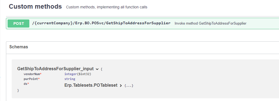Image resolution: width=279 pixels, height=101 pixels.
Task: Click the red asterisk beside purPoint
Action: [39, 79]
